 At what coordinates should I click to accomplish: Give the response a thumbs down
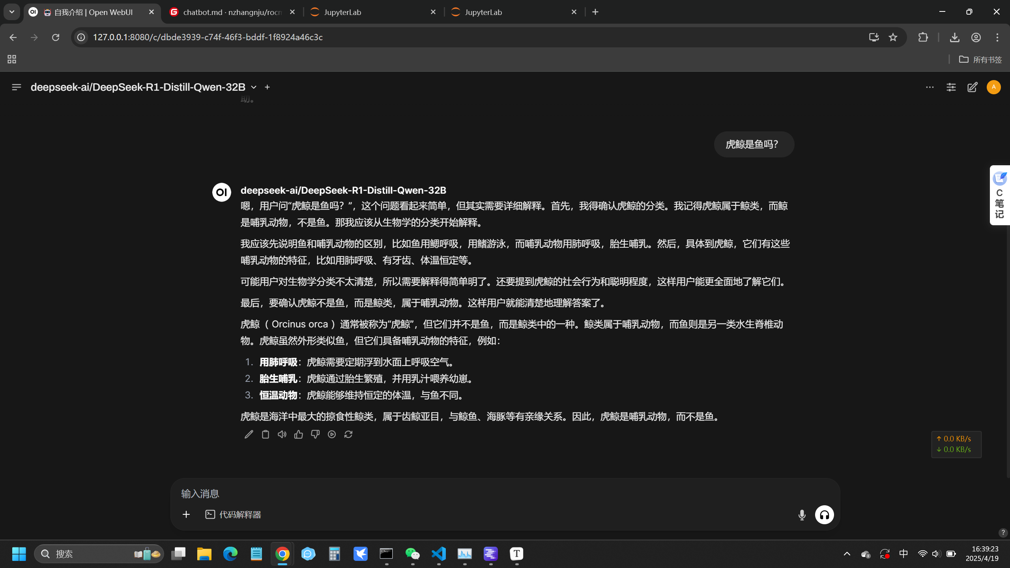(x=315, y=434)
